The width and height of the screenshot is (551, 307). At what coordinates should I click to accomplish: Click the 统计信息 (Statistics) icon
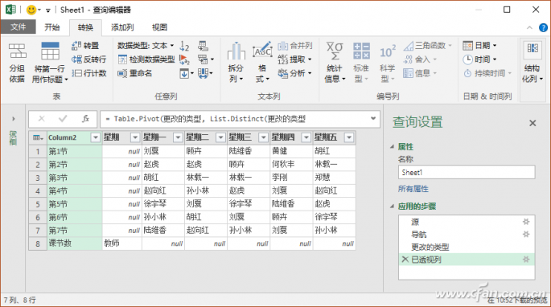(x=334, y=51)
